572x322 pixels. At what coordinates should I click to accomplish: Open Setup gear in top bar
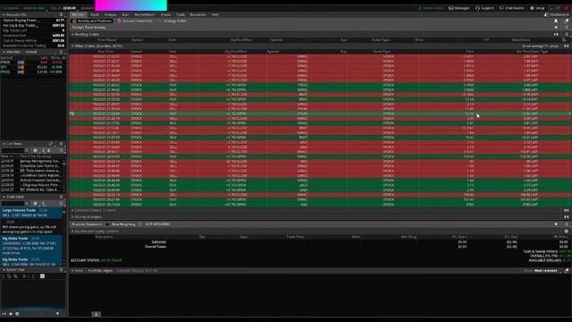(532, 8)
